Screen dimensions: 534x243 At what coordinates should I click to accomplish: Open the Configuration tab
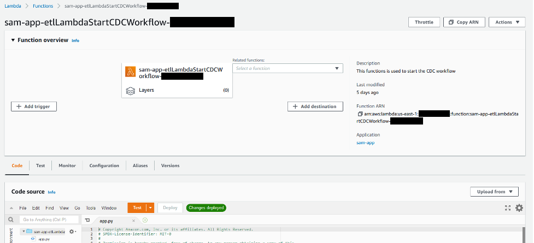(x=104, y=166)
